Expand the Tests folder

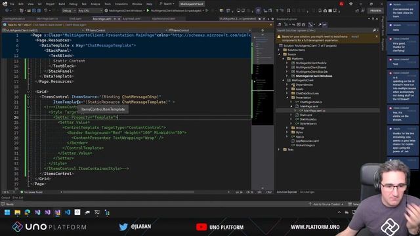click(x=279, y=149)
